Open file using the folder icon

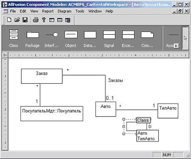pos(17,20)
